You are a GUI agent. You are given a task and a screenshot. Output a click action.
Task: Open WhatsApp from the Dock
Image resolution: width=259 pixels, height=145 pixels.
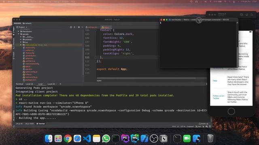click(106, 139)
